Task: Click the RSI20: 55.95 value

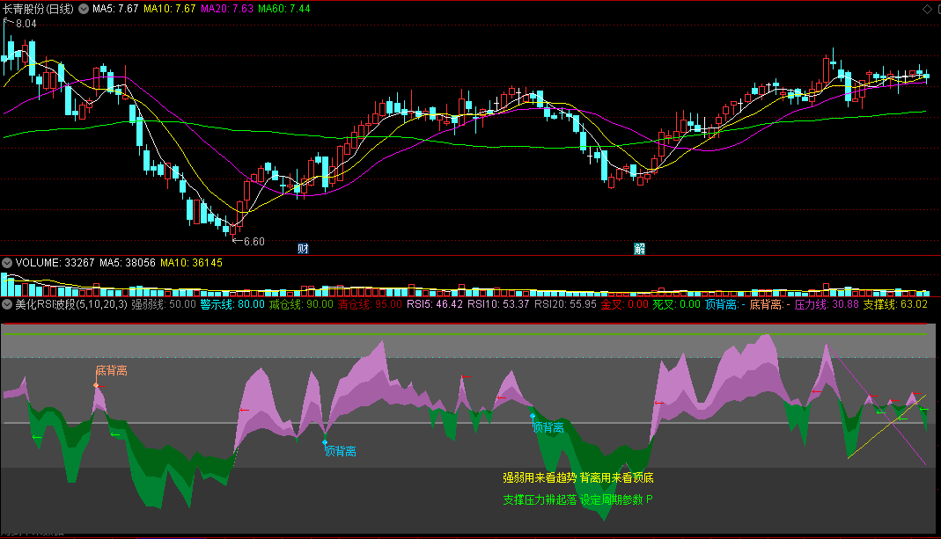Action: pyautogui.click(x=565, y=304)
